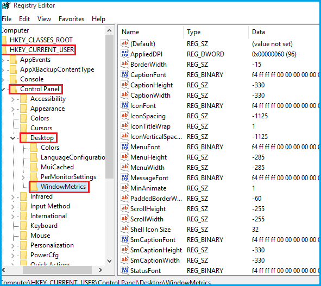Select the HKEY_CURRENT_USER key
This screenshot has height=286, width=321.
click(x=42, y=50)
